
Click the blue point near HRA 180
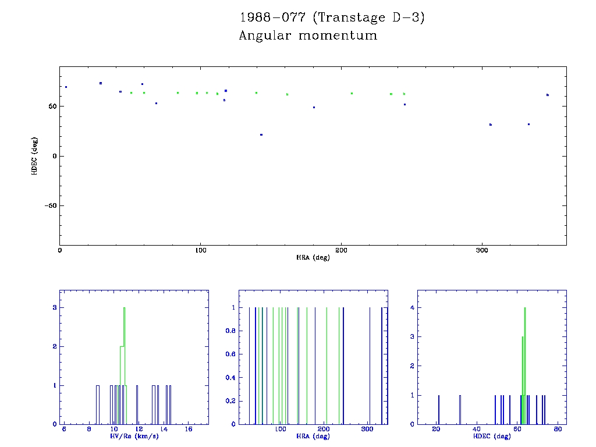tap(314, 107)
